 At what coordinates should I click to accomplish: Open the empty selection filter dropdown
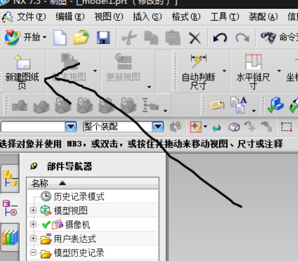(71, 127)
